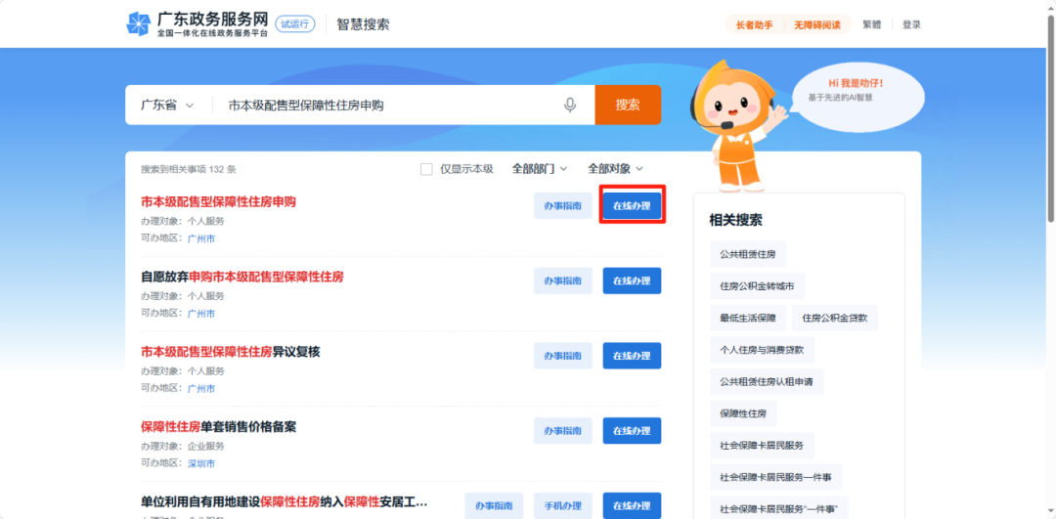This screenshot has width=1056, height=519.
Task: Open 办事指南 for 自愿放弃申购市本级配售型保障性住房
Action: 562,281
